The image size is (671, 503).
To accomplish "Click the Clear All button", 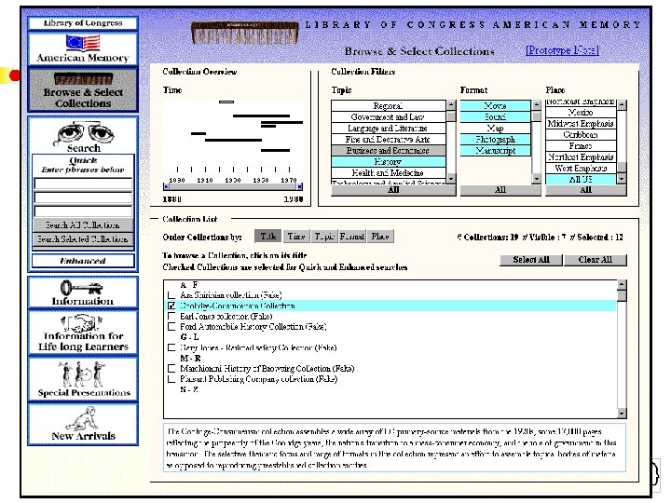I will pyautogui.click(x=596, y=260).
